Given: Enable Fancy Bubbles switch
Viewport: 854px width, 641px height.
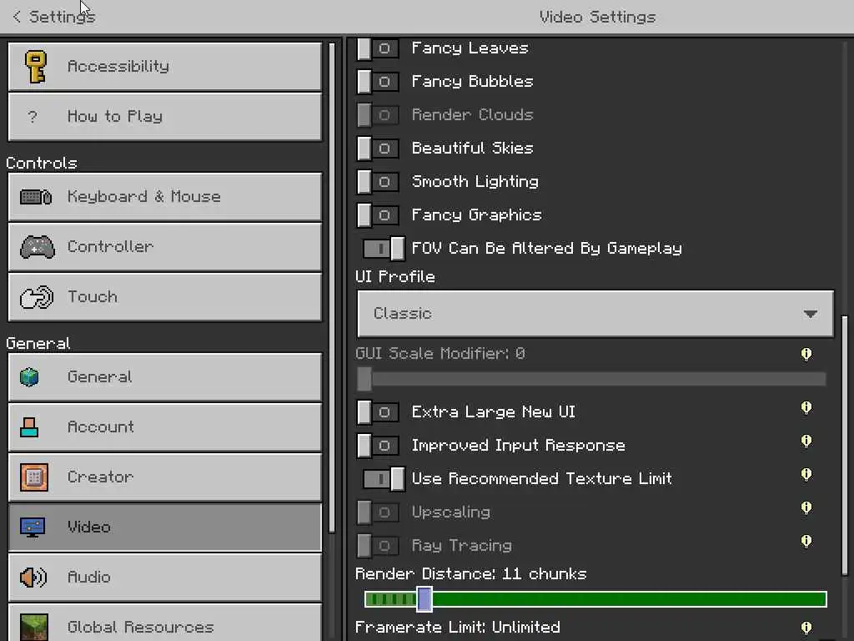Looking at the screenshot, I should pos(378,82).
